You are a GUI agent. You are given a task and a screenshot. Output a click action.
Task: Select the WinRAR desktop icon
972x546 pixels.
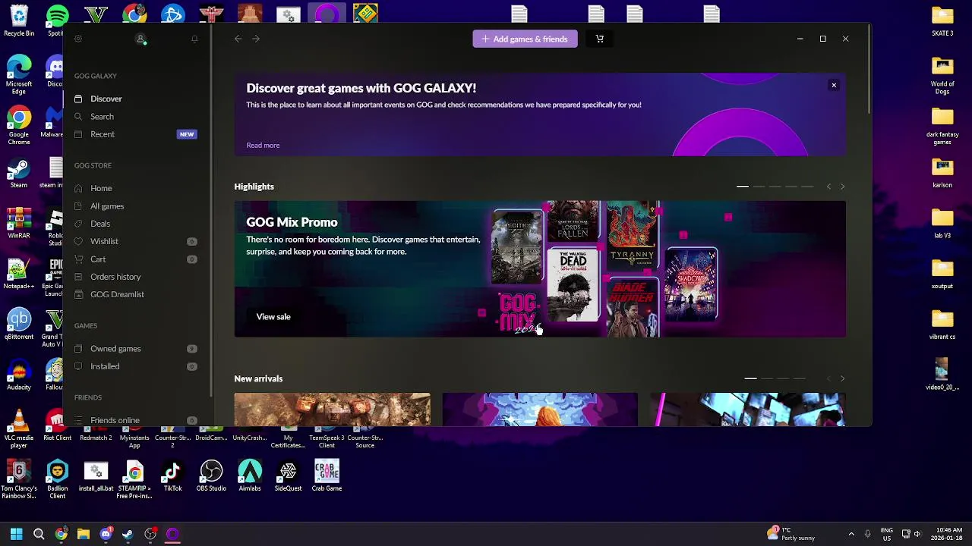19,224
